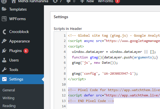Click the END Pixel Code comment line
The height and width of the screenshot is (109, 160).
pyautogui.click(x=91, y=101)
